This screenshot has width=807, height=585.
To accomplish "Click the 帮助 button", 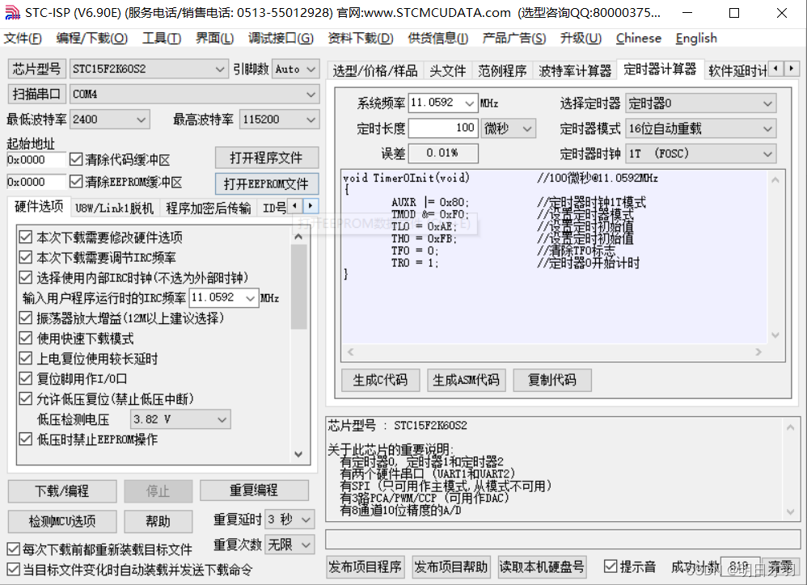I will tap(158, 521).
